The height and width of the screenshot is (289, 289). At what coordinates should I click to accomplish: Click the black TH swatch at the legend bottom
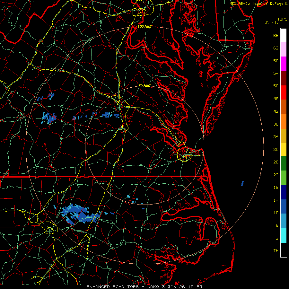(284, 250)
